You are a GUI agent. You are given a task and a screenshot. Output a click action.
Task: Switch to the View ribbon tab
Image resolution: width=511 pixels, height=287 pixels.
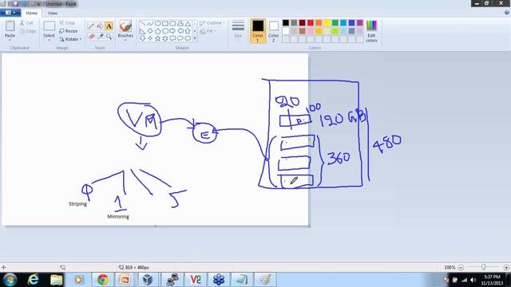53,13
